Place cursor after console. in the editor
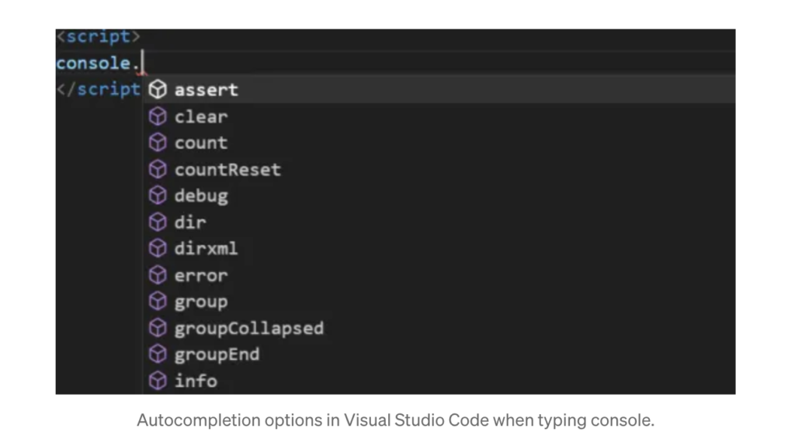This screenshot has height=442, width=795. coord(144,64)
